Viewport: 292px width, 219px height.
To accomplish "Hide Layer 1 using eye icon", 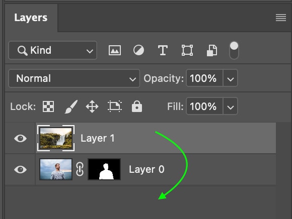I will [x=20, y=139].
